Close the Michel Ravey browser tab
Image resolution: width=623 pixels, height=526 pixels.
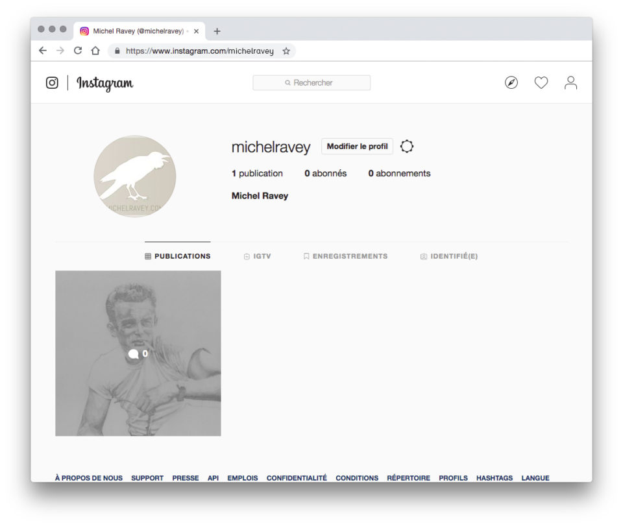pos(196,31)
